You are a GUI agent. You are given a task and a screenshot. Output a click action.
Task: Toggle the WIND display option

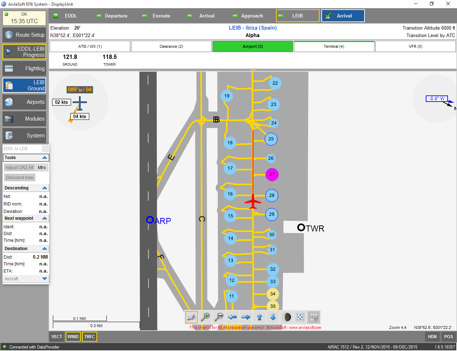pos(73,337)
